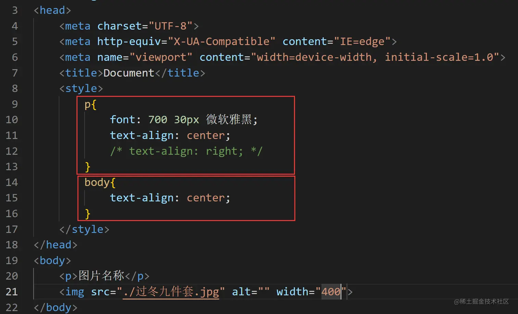Click the "UTF-8" charset value
Screen dimensions: 518x314
click(170, 26)
